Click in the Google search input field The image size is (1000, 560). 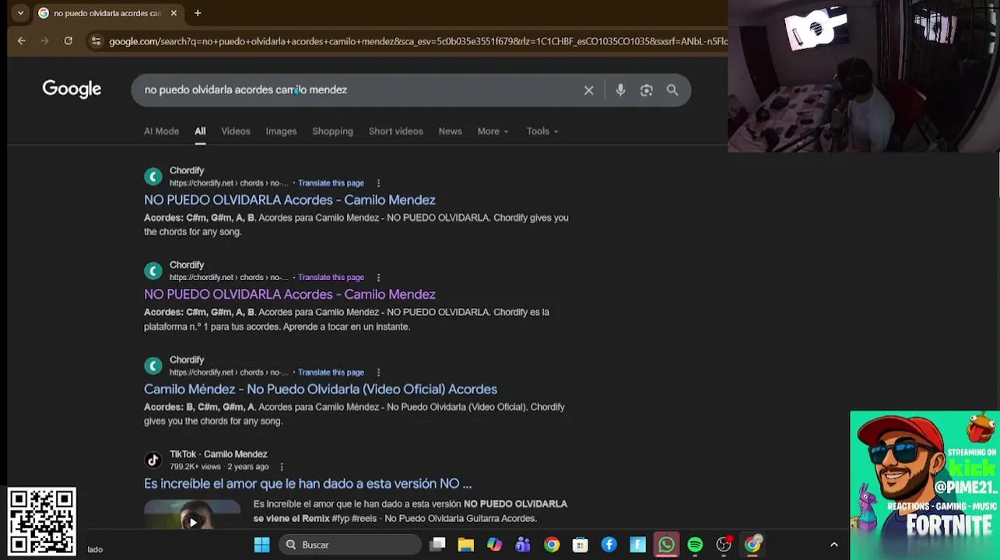358,90
